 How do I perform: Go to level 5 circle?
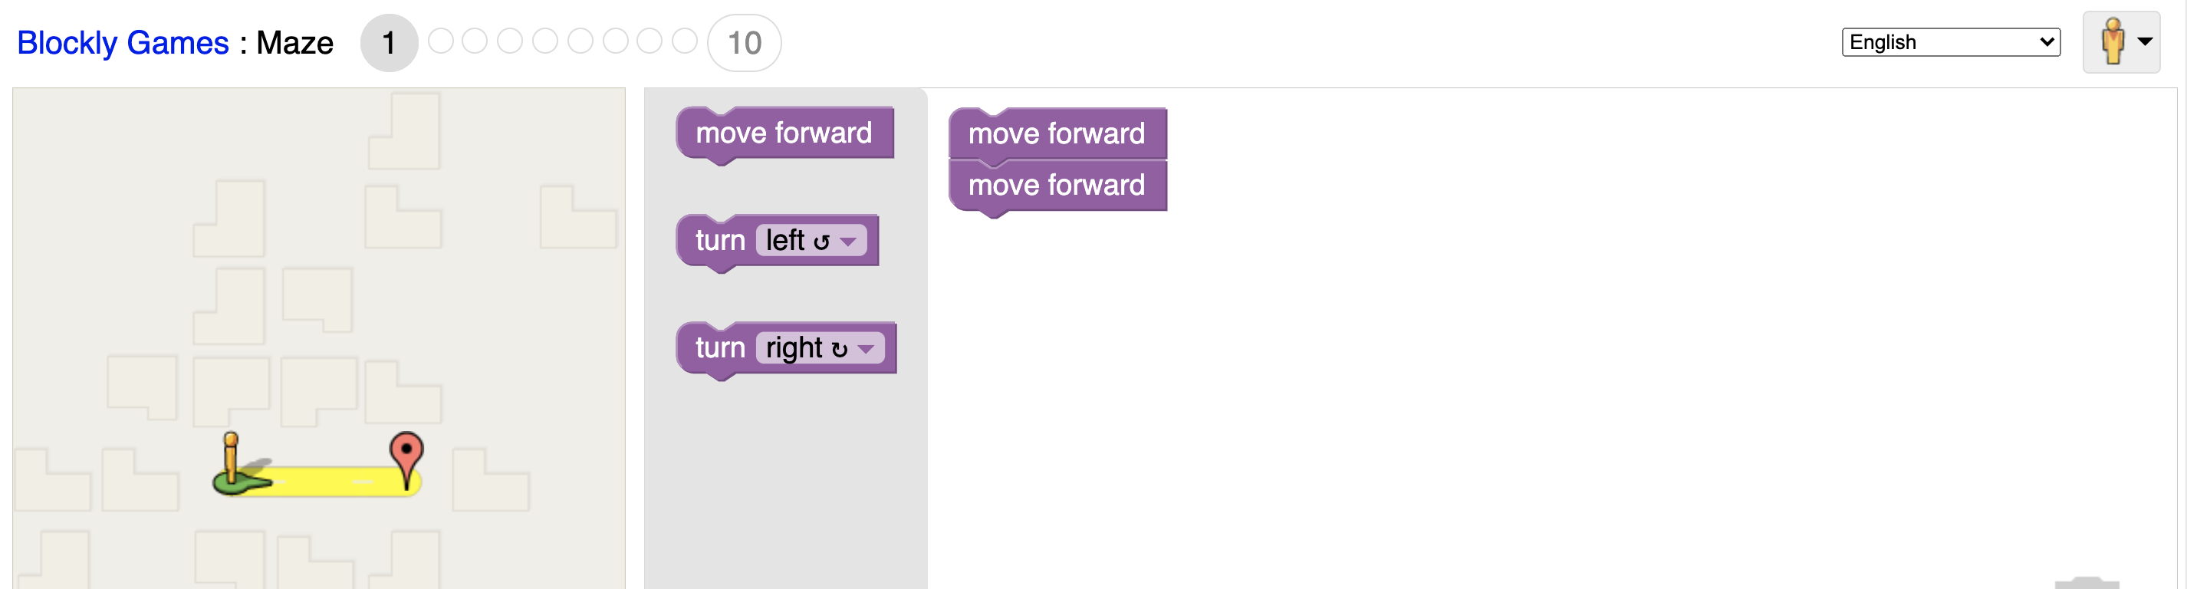[545, 41]
